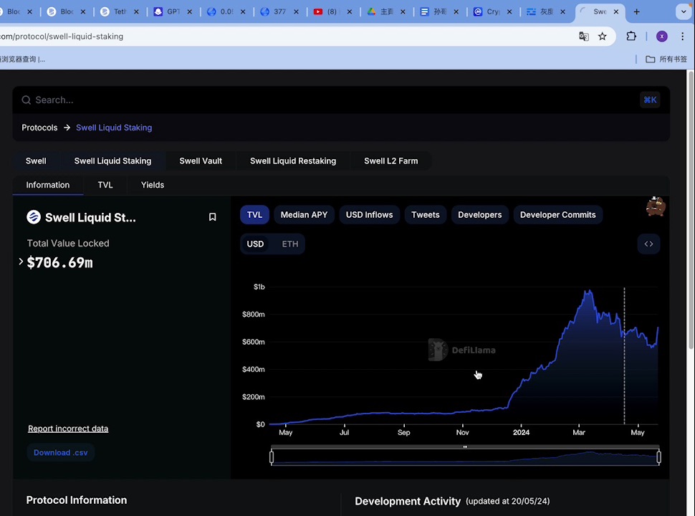Image resolution: width=695 pixels, height=516 pixels.
Task: Click the Protocol Information heading
Action: 76,500
